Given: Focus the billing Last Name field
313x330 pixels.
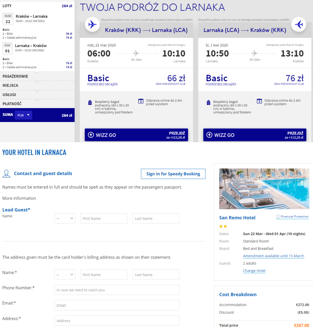Looking at the screenshot, I should (156, 275).
